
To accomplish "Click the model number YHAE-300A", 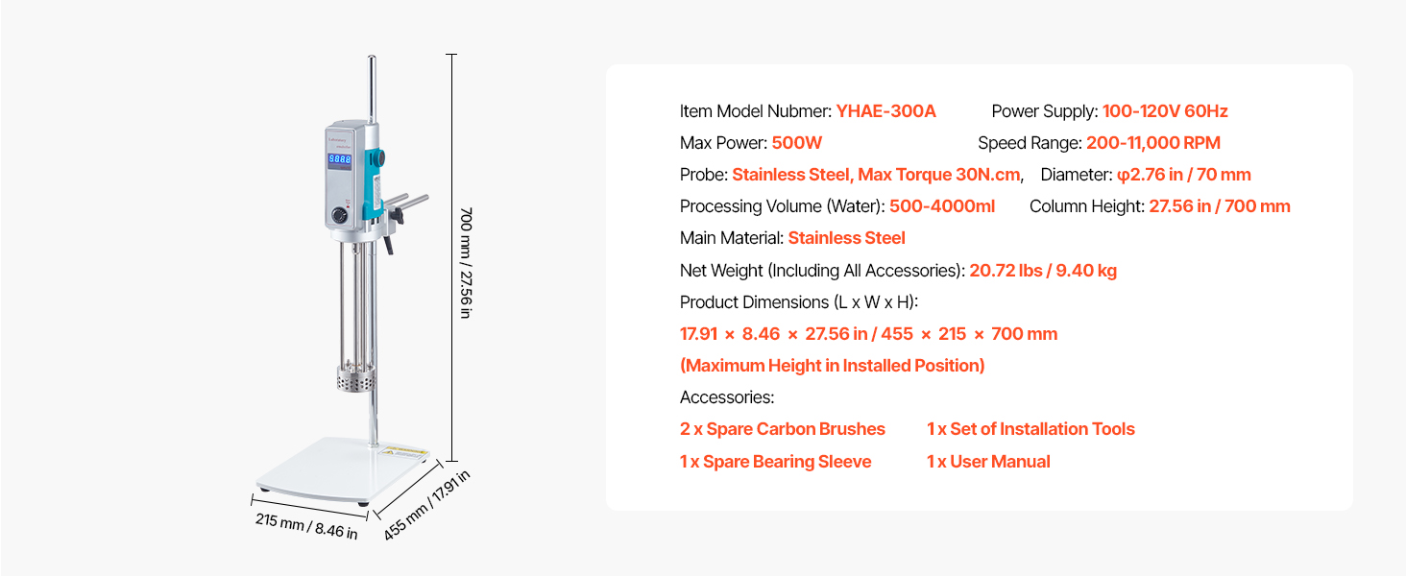I will click(885, 111).
